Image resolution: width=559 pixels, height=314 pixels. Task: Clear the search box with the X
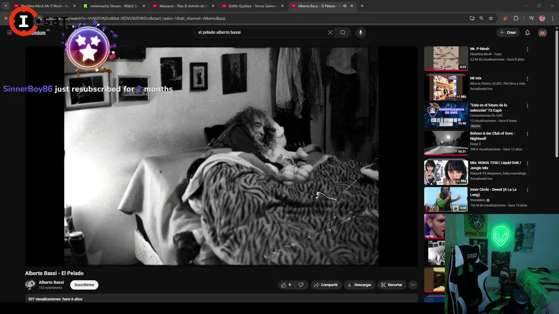[x=330, y=32]
